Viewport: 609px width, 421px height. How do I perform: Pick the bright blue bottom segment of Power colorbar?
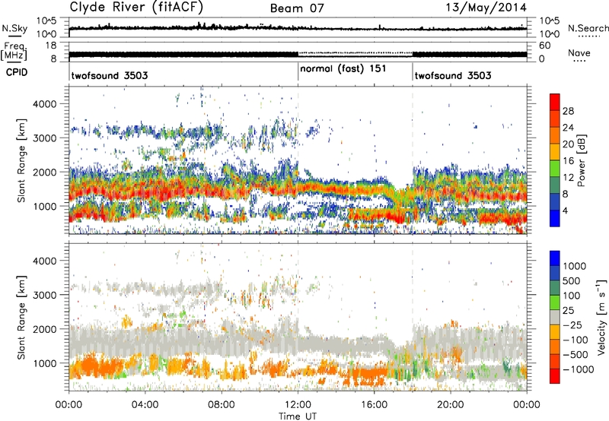click(555, 219)
